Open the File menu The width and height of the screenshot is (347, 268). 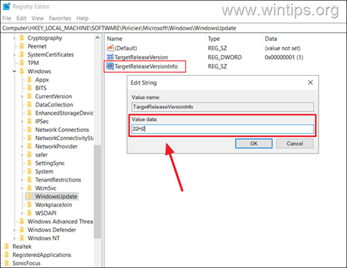click(x=7, y=18)
